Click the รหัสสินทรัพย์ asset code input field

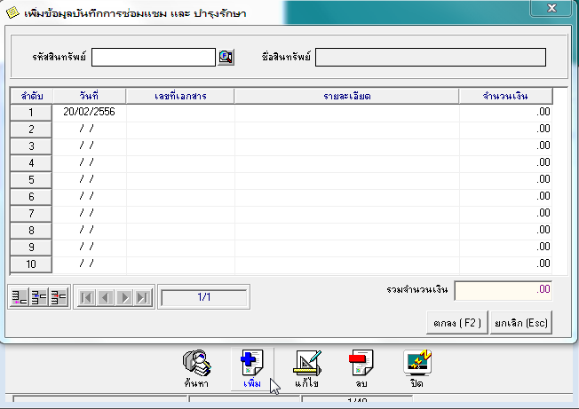point(154,58)
